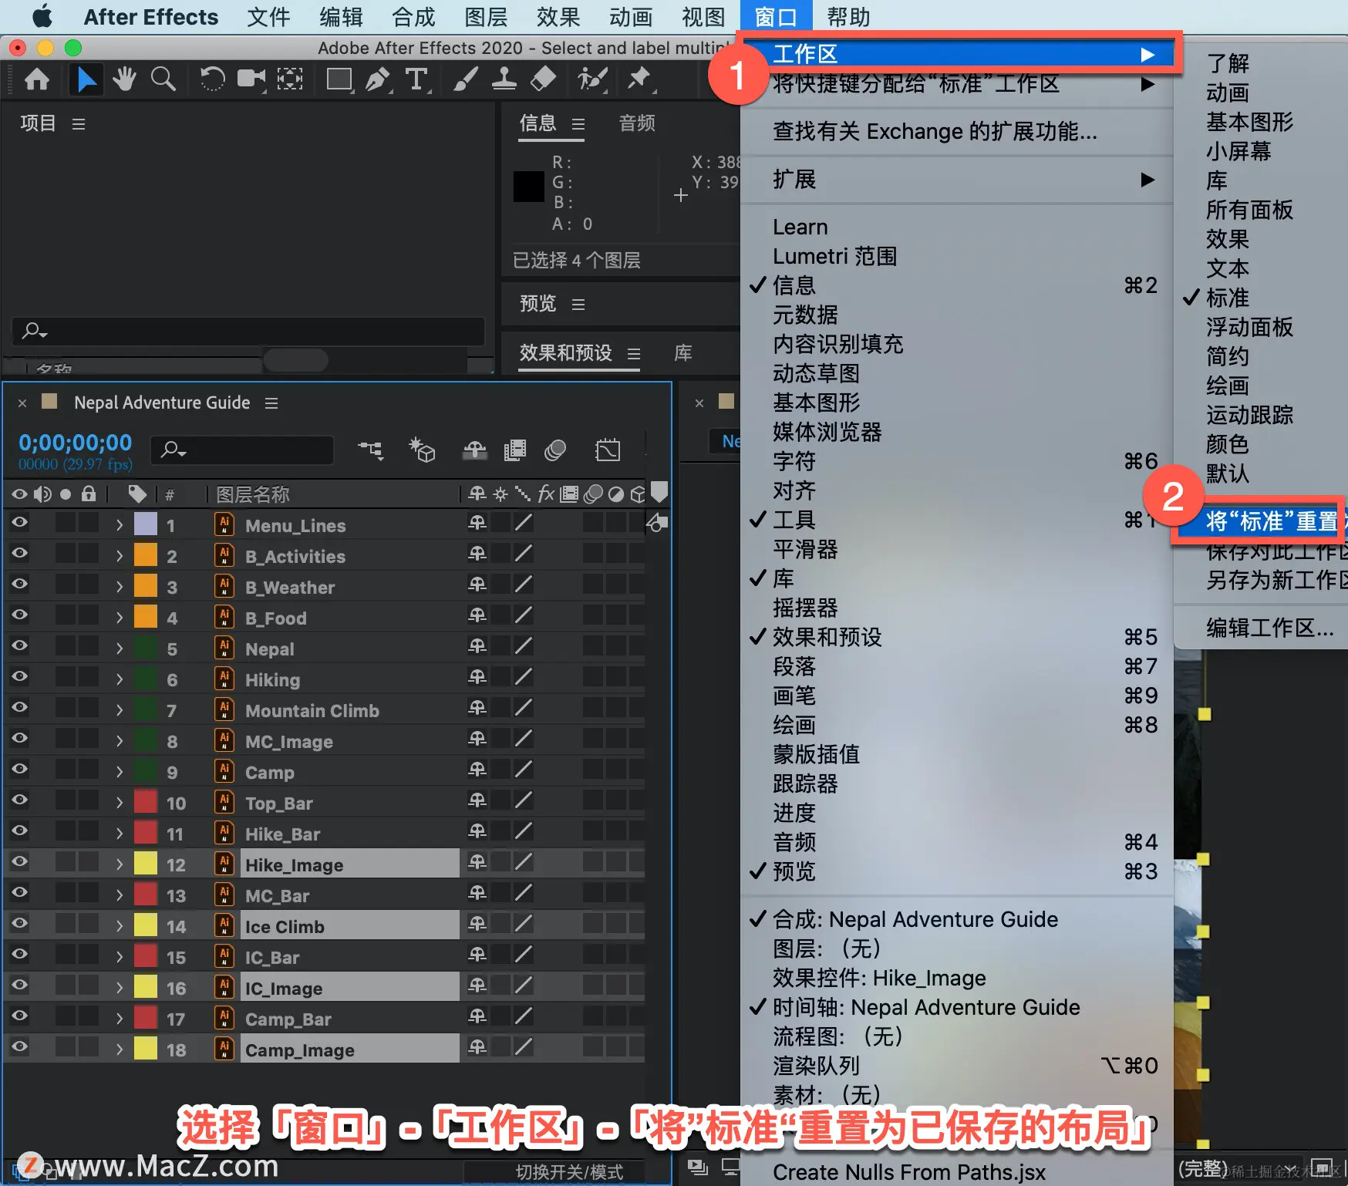Select the Eraser tool

(544, 79)
